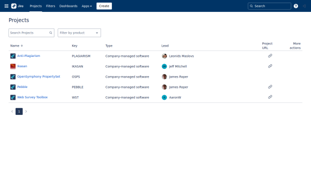Select page 1 in pagination
Viewport: 311px width, 194px height.
(x=19, y=111)
